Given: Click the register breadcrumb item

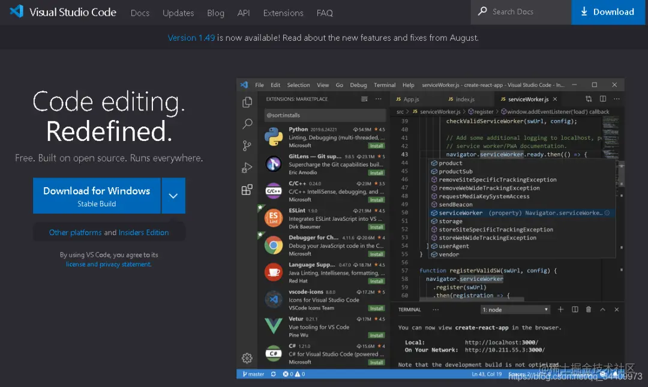Looking at the screenshot, I should (x=481, y=112).
